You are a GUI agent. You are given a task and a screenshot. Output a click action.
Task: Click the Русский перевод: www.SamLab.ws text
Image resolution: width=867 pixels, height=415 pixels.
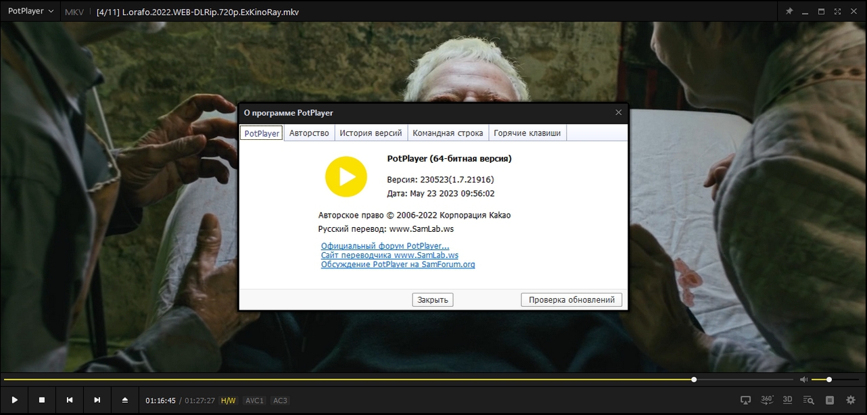click(x=385, y=228)
